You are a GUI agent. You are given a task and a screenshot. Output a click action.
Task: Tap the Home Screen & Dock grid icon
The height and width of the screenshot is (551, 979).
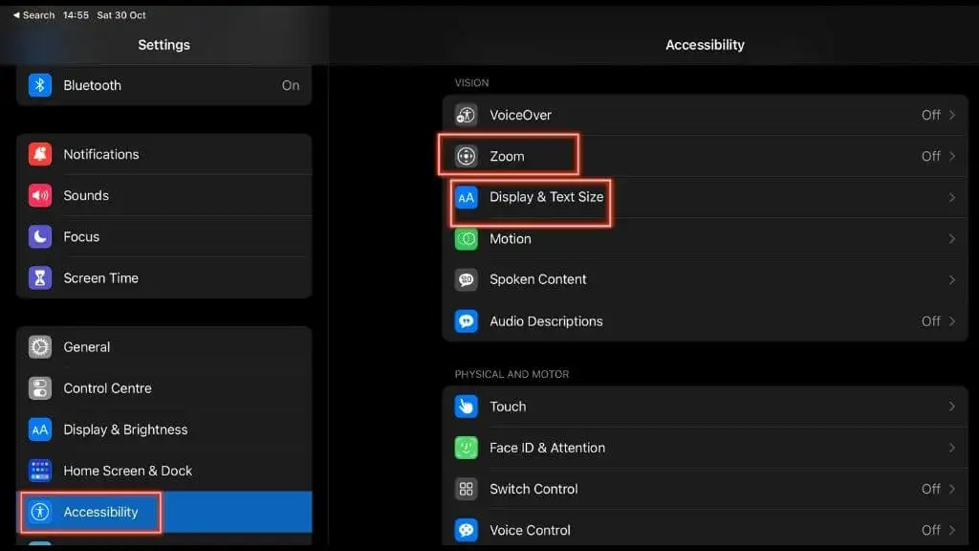tap(40, 471)
